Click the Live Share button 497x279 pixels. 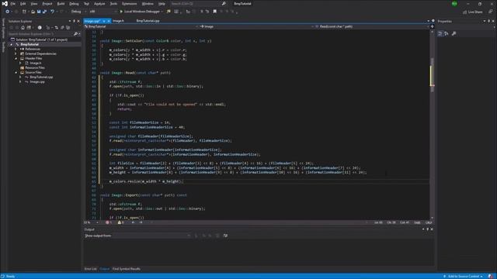click(x=473, y=12)
